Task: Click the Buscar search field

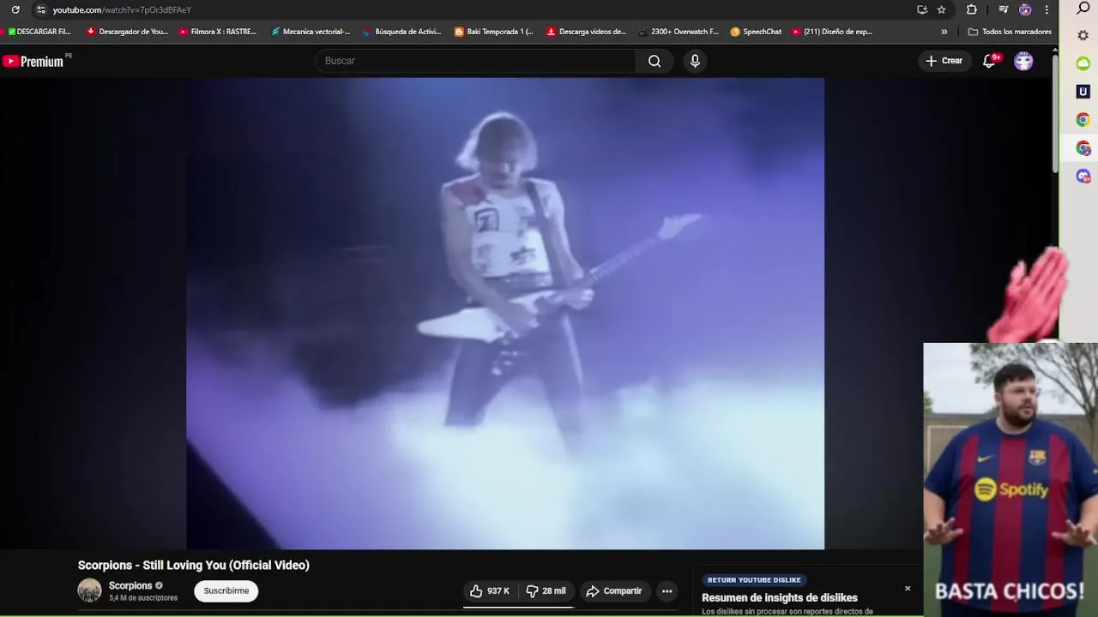Action: pyautogui.click(x=476, y=61)
